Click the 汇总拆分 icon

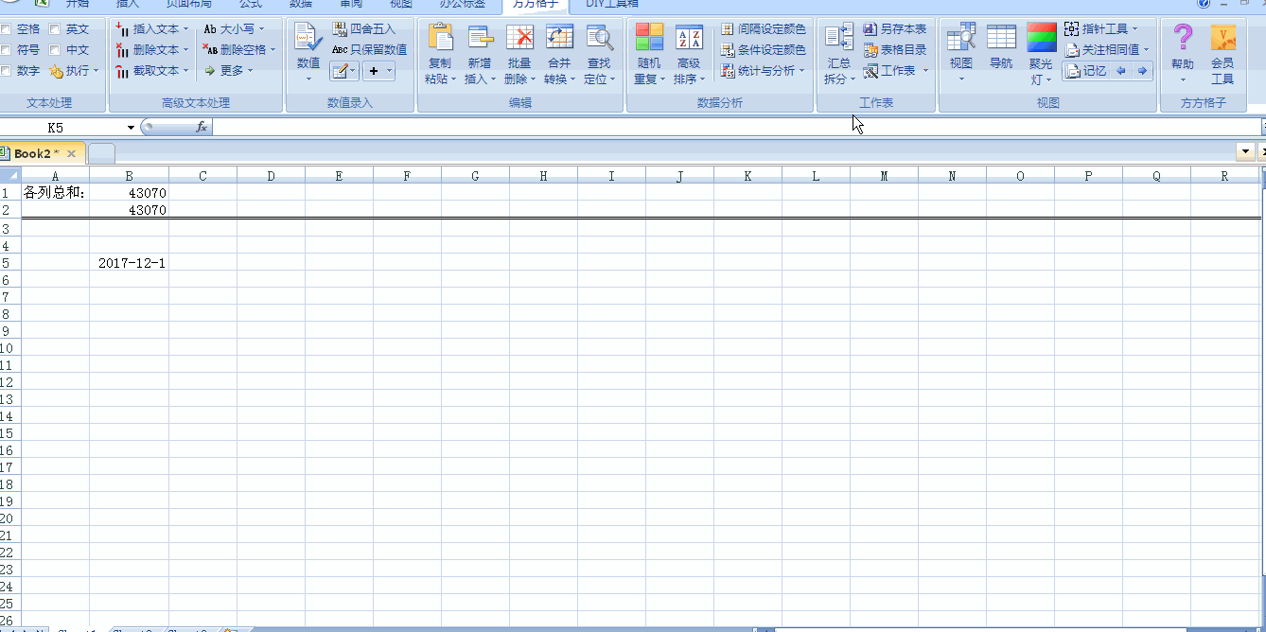[x=838, y=38]
